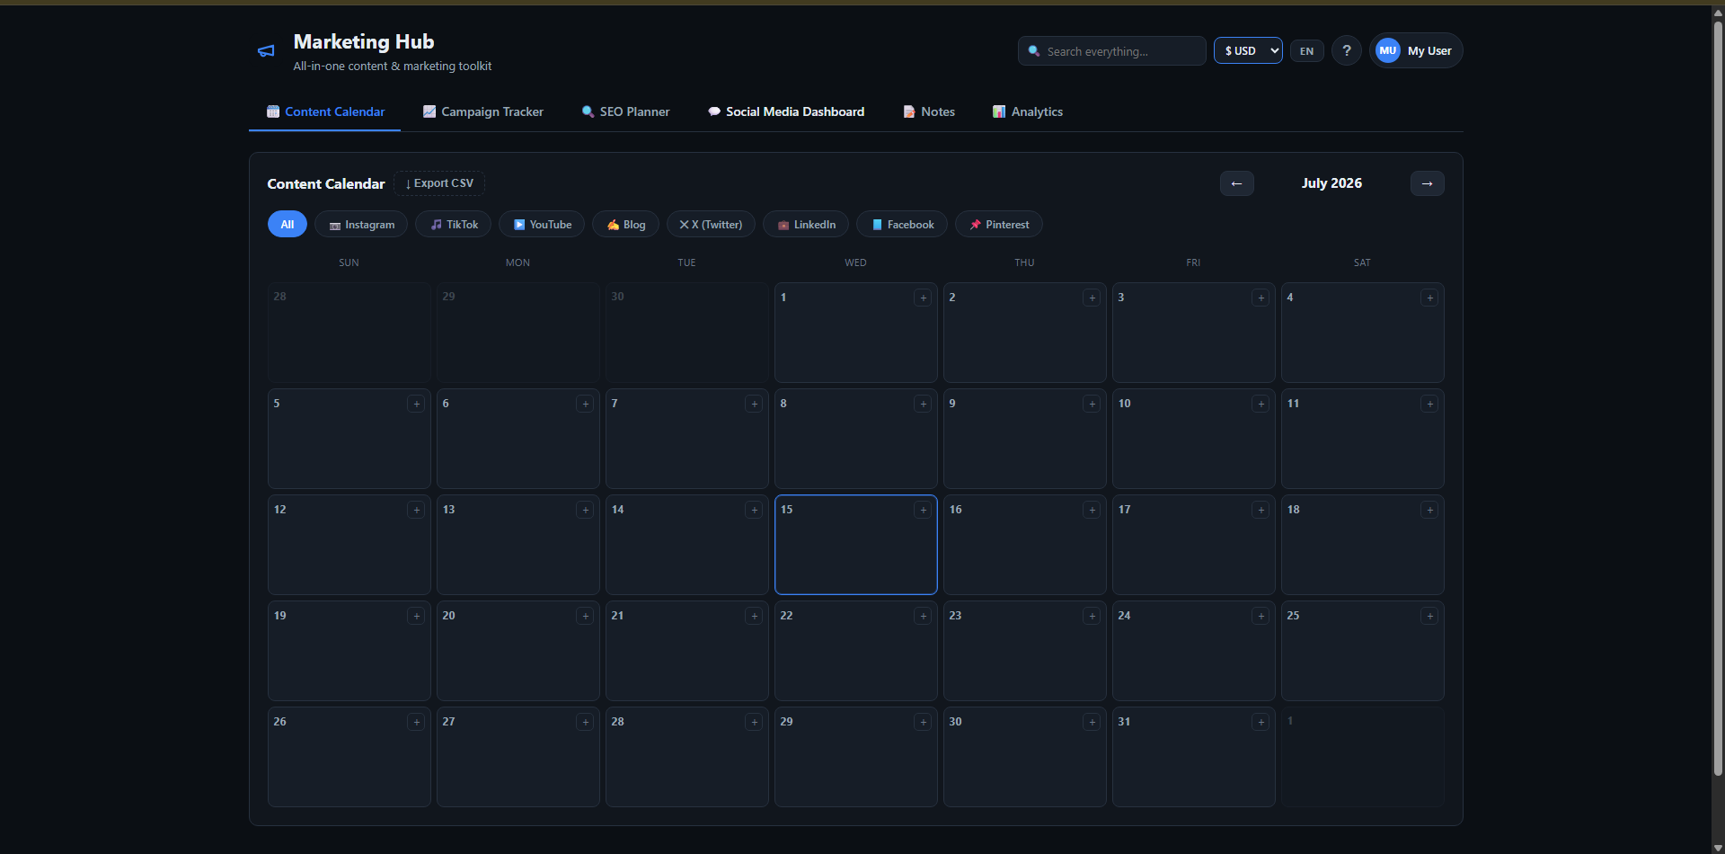Select the highlighted July 15 cell
Screen dimensions: 1725x854
click(856, 545)
